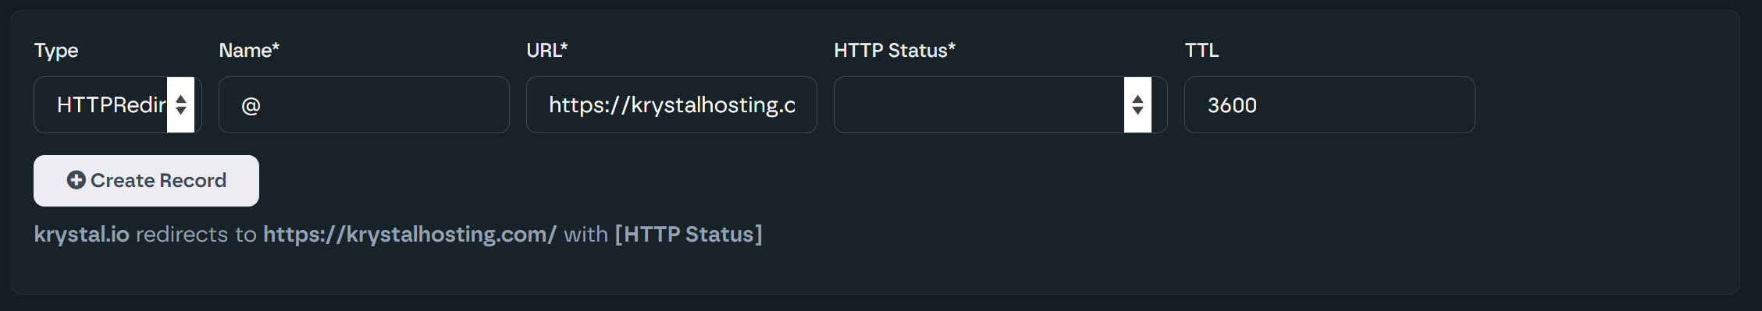Click the up arrow on HTTP Status selector

(x=1137, y=99)
